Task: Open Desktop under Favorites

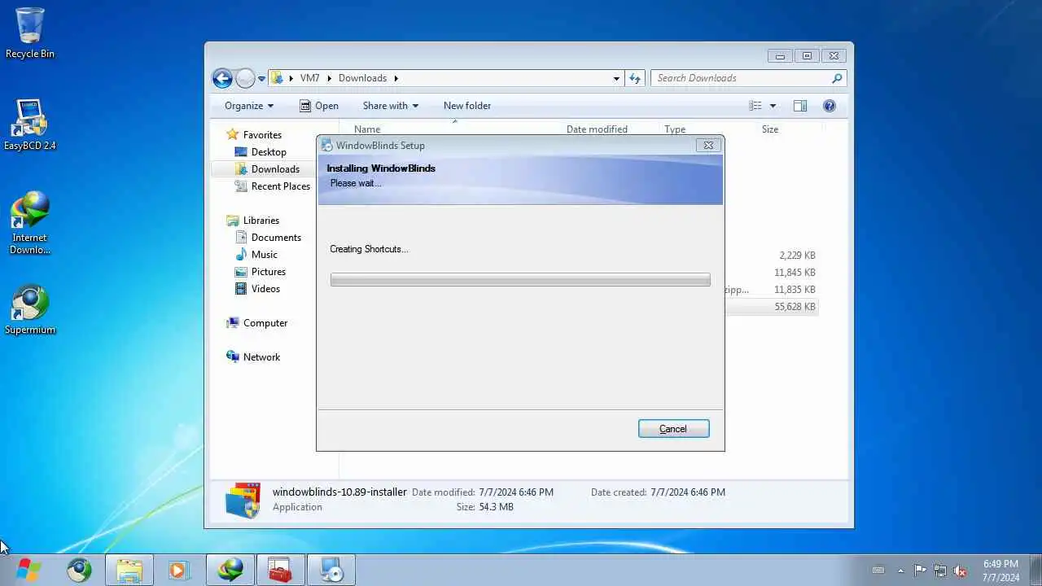Action: [x=269, y=152]
